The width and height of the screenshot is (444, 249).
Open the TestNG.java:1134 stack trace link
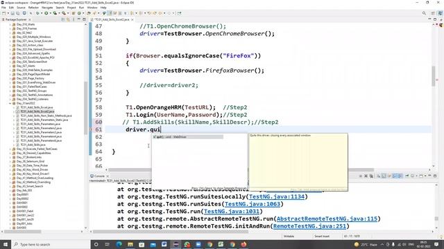[x=277, y=196]
